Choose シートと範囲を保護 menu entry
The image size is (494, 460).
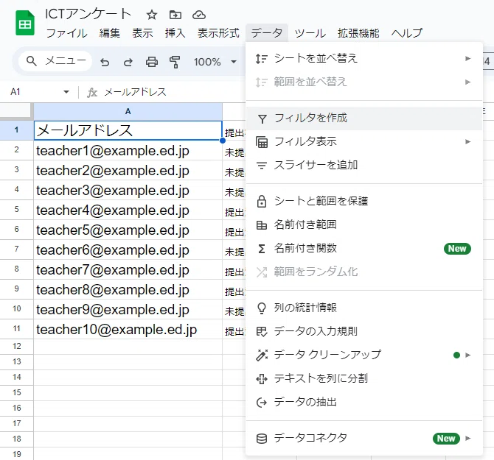click(364, 201)
